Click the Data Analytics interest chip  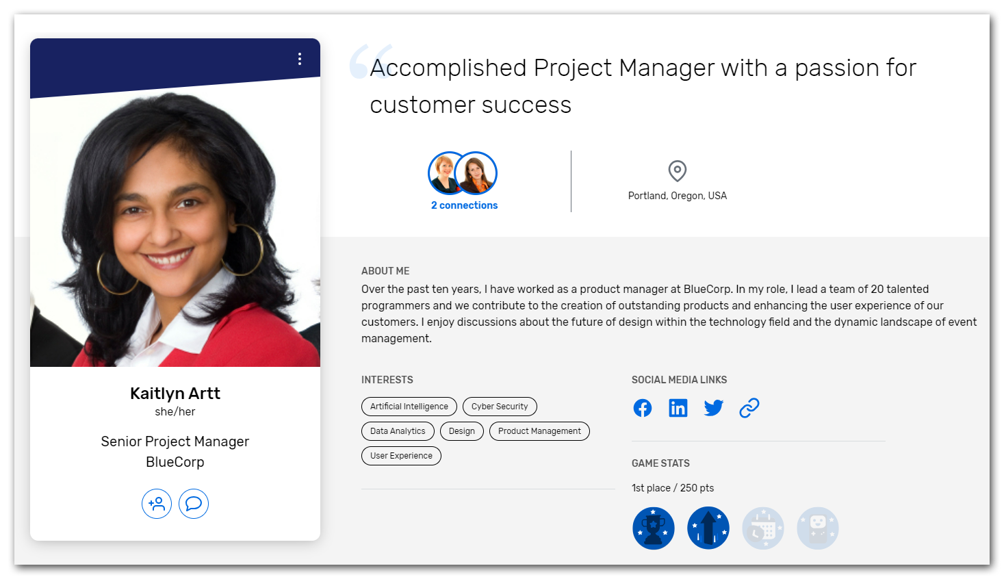coord(398,431)
